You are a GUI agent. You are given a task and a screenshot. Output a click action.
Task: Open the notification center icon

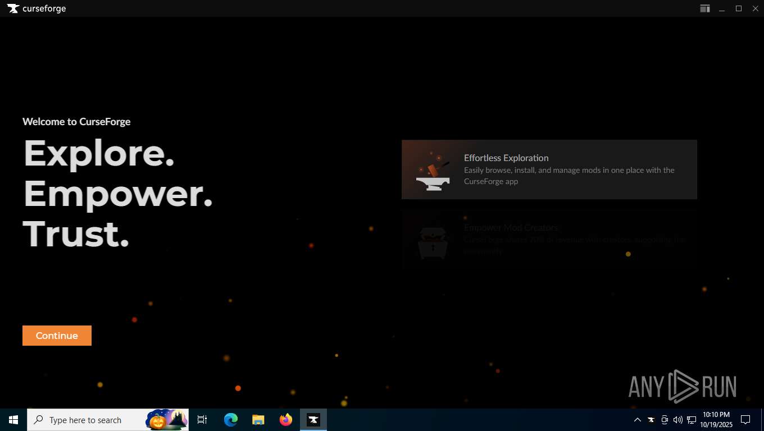(x=745, y=420)
